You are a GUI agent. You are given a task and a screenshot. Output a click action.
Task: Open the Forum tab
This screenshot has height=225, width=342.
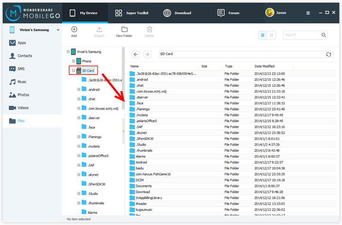click(x=228, y=13)
